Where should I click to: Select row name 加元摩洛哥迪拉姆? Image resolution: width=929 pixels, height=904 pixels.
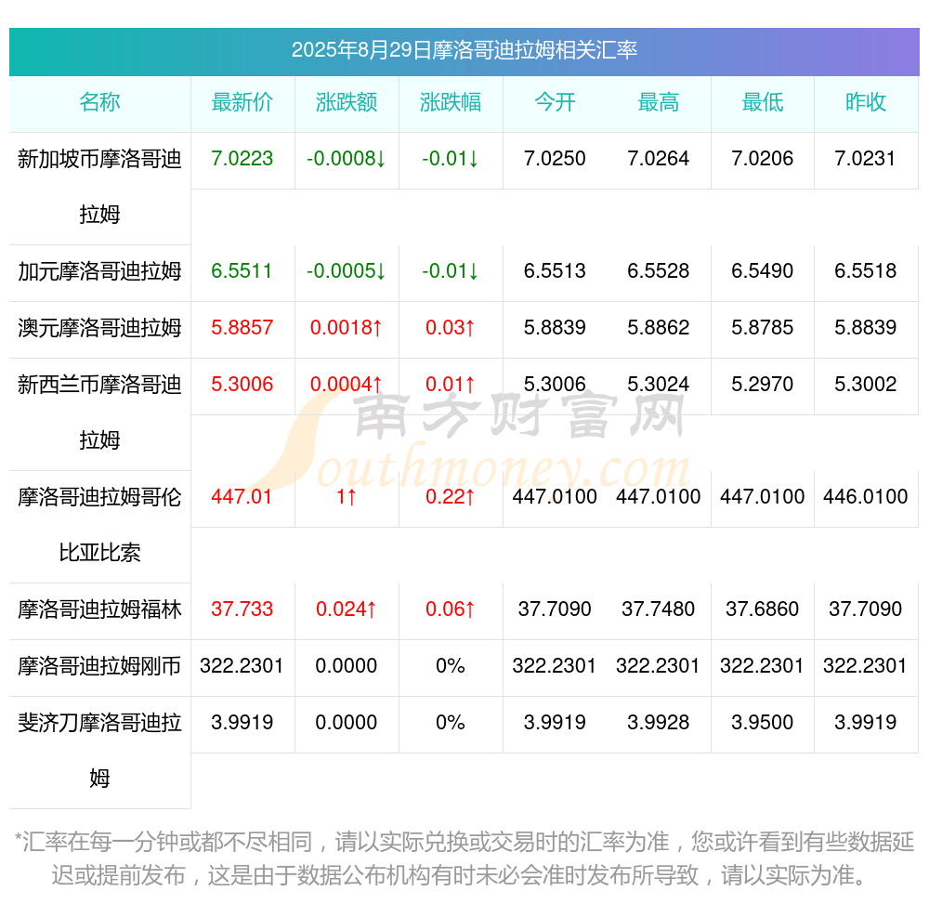[99, 271]
